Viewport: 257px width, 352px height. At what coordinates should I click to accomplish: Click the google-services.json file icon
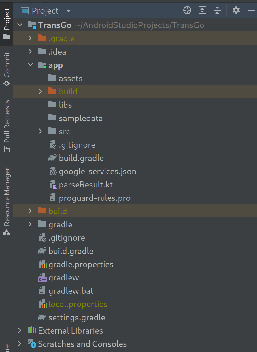(53, 171)
